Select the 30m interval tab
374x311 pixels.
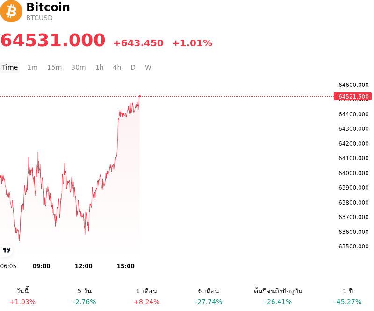(x=79, y=67)
